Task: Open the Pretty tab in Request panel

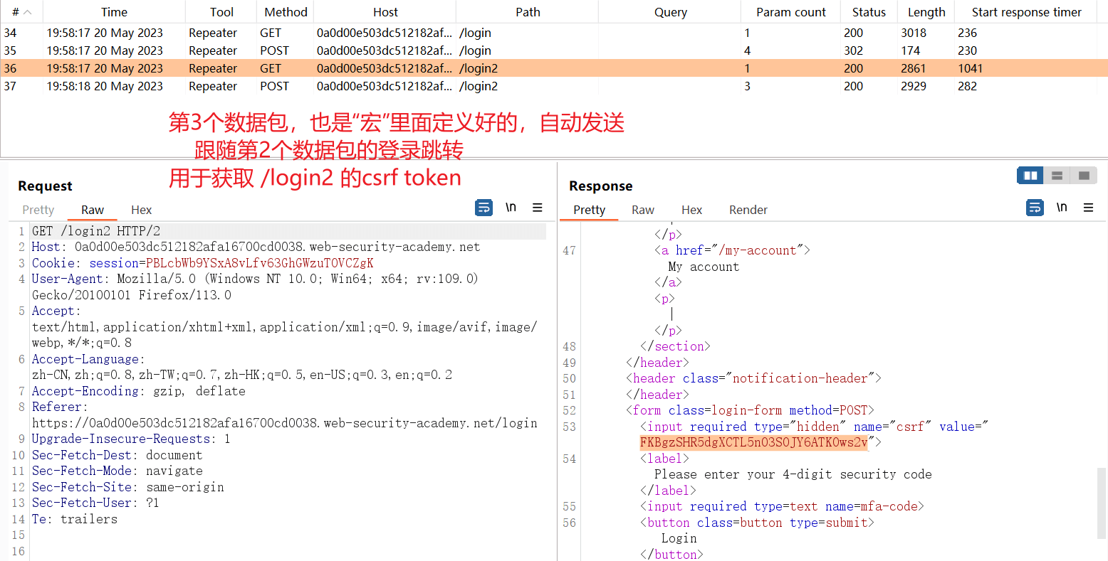Action: pos(38,210)
